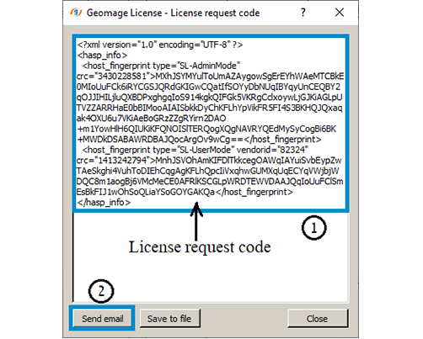Close the dialog using the Close button

click(x=318, y=318)
